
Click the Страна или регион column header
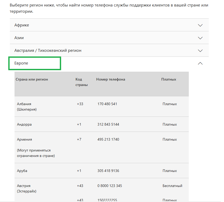(x=32, y=79)
